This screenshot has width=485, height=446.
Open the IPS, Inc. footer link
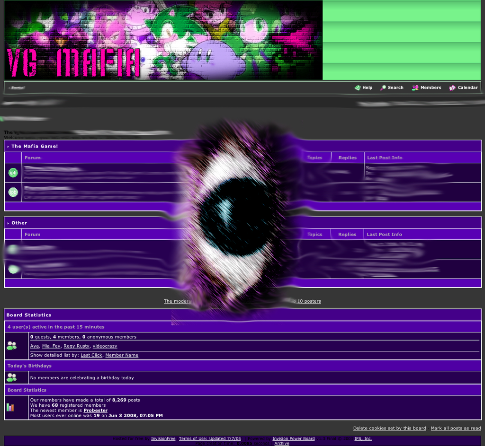(363, 438)
